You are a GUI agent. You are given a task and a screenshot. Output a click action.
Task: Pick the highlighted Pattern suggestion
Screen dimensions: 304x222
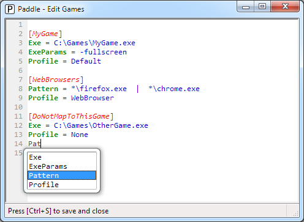62,176
